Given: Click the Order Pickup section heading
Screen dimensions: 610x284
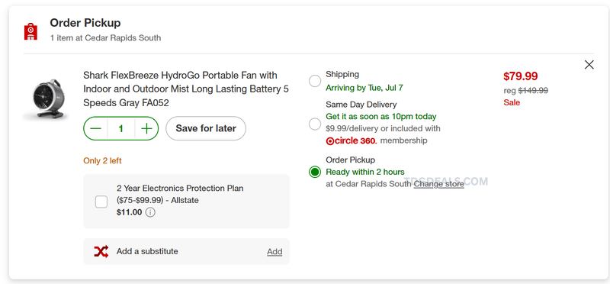Looking at the screenshot, I should pos(85,23).
